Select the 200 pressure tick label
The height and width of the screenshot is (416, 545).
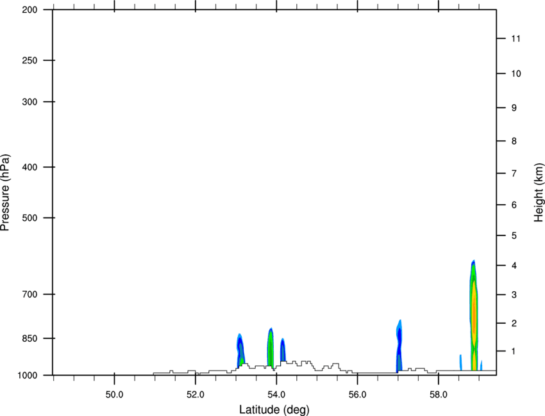(29, 10)
